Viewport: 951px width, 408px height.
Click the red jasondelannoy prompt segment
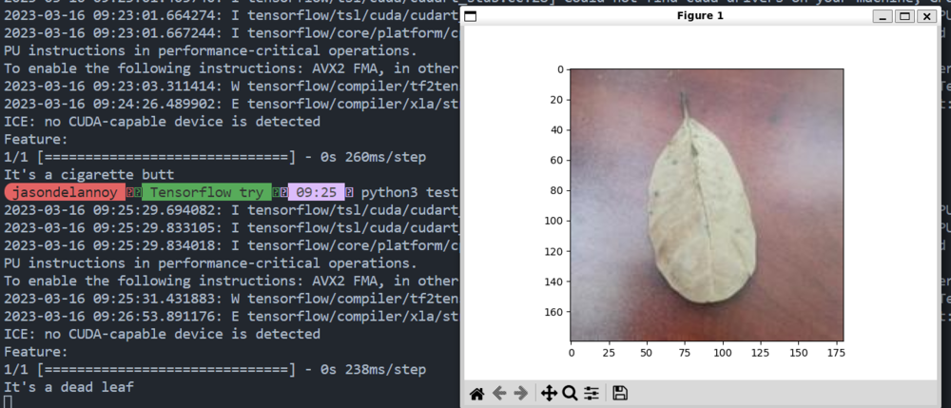64,192
